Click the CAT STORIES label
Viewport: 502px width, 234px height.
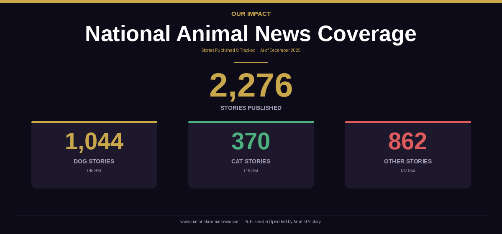[251, 161]
